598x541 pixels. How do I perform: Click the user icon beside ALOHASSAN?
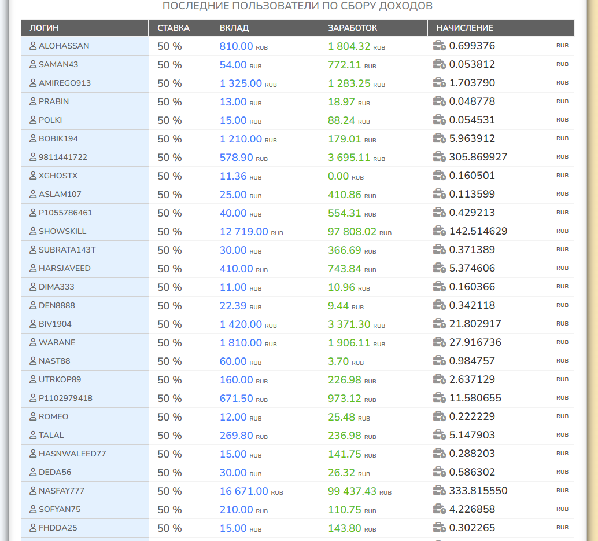[33, 46]
